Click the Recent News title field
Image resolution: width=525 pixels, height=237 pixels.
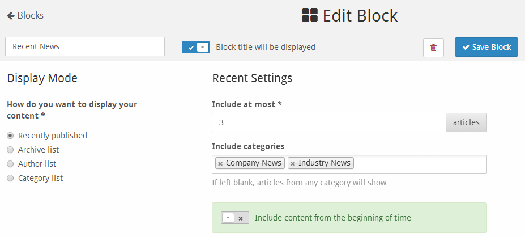[85, 46]
